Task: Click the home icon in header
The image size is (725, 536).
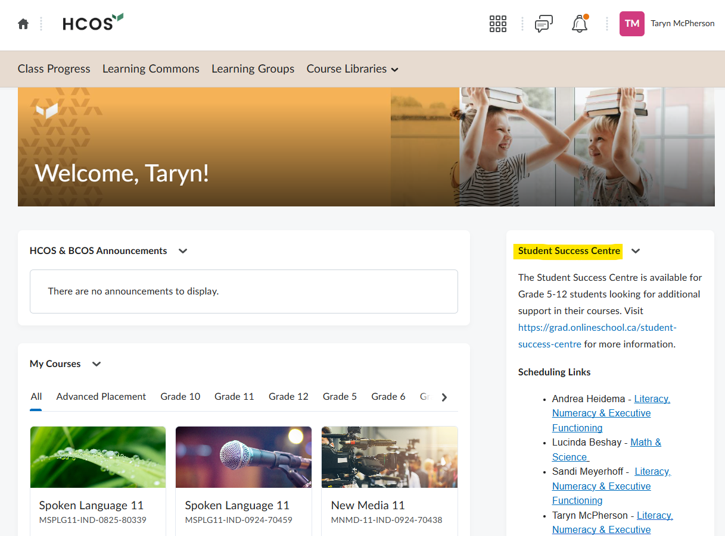Action: click(23, 24)
